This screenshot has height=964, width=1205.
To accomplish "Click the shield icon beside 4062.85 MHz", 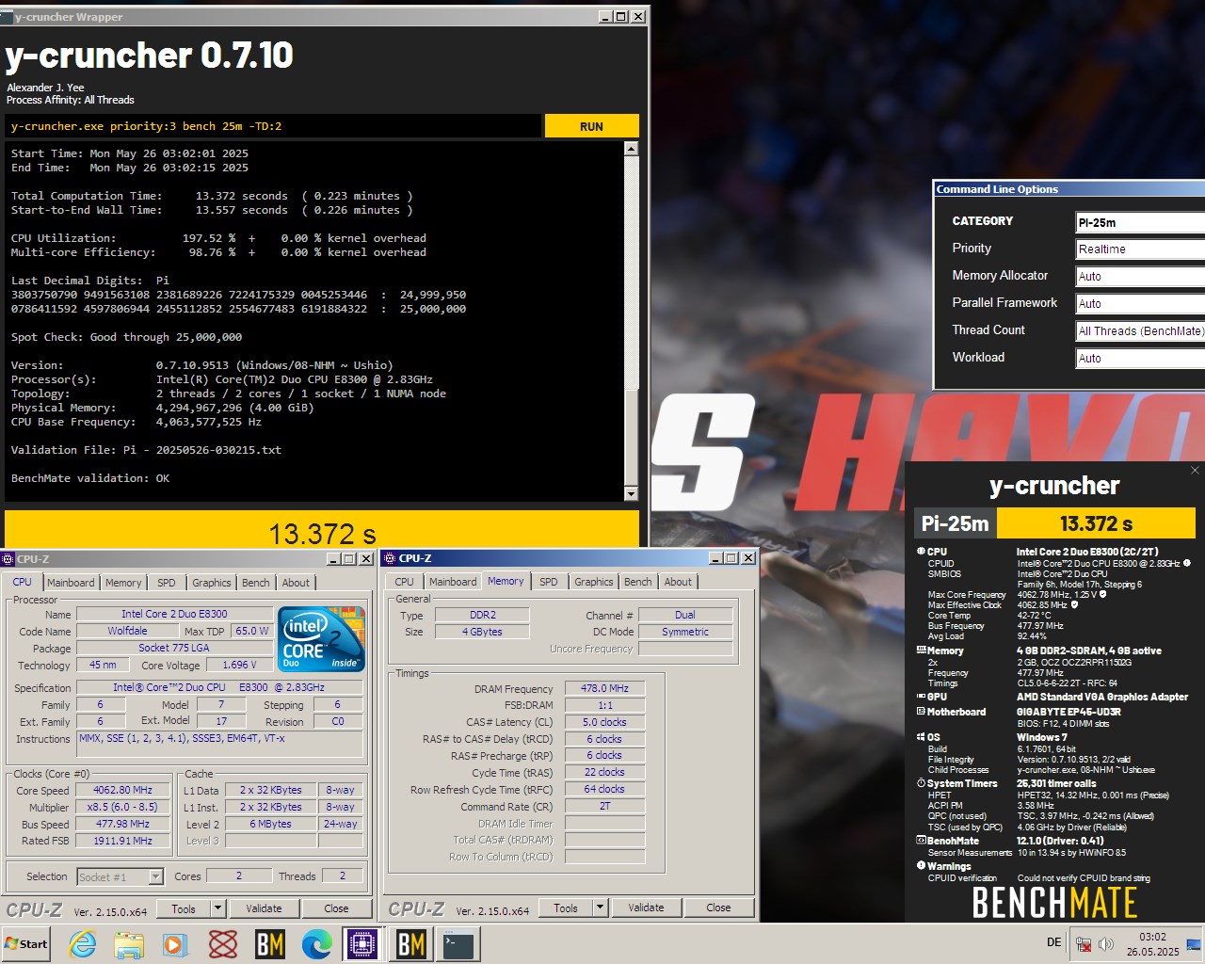I will (1074, 605).
